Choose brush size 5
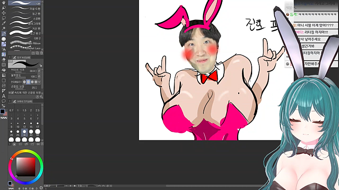The height and width of the screenshot is (190, 339). tap(25, 117)
